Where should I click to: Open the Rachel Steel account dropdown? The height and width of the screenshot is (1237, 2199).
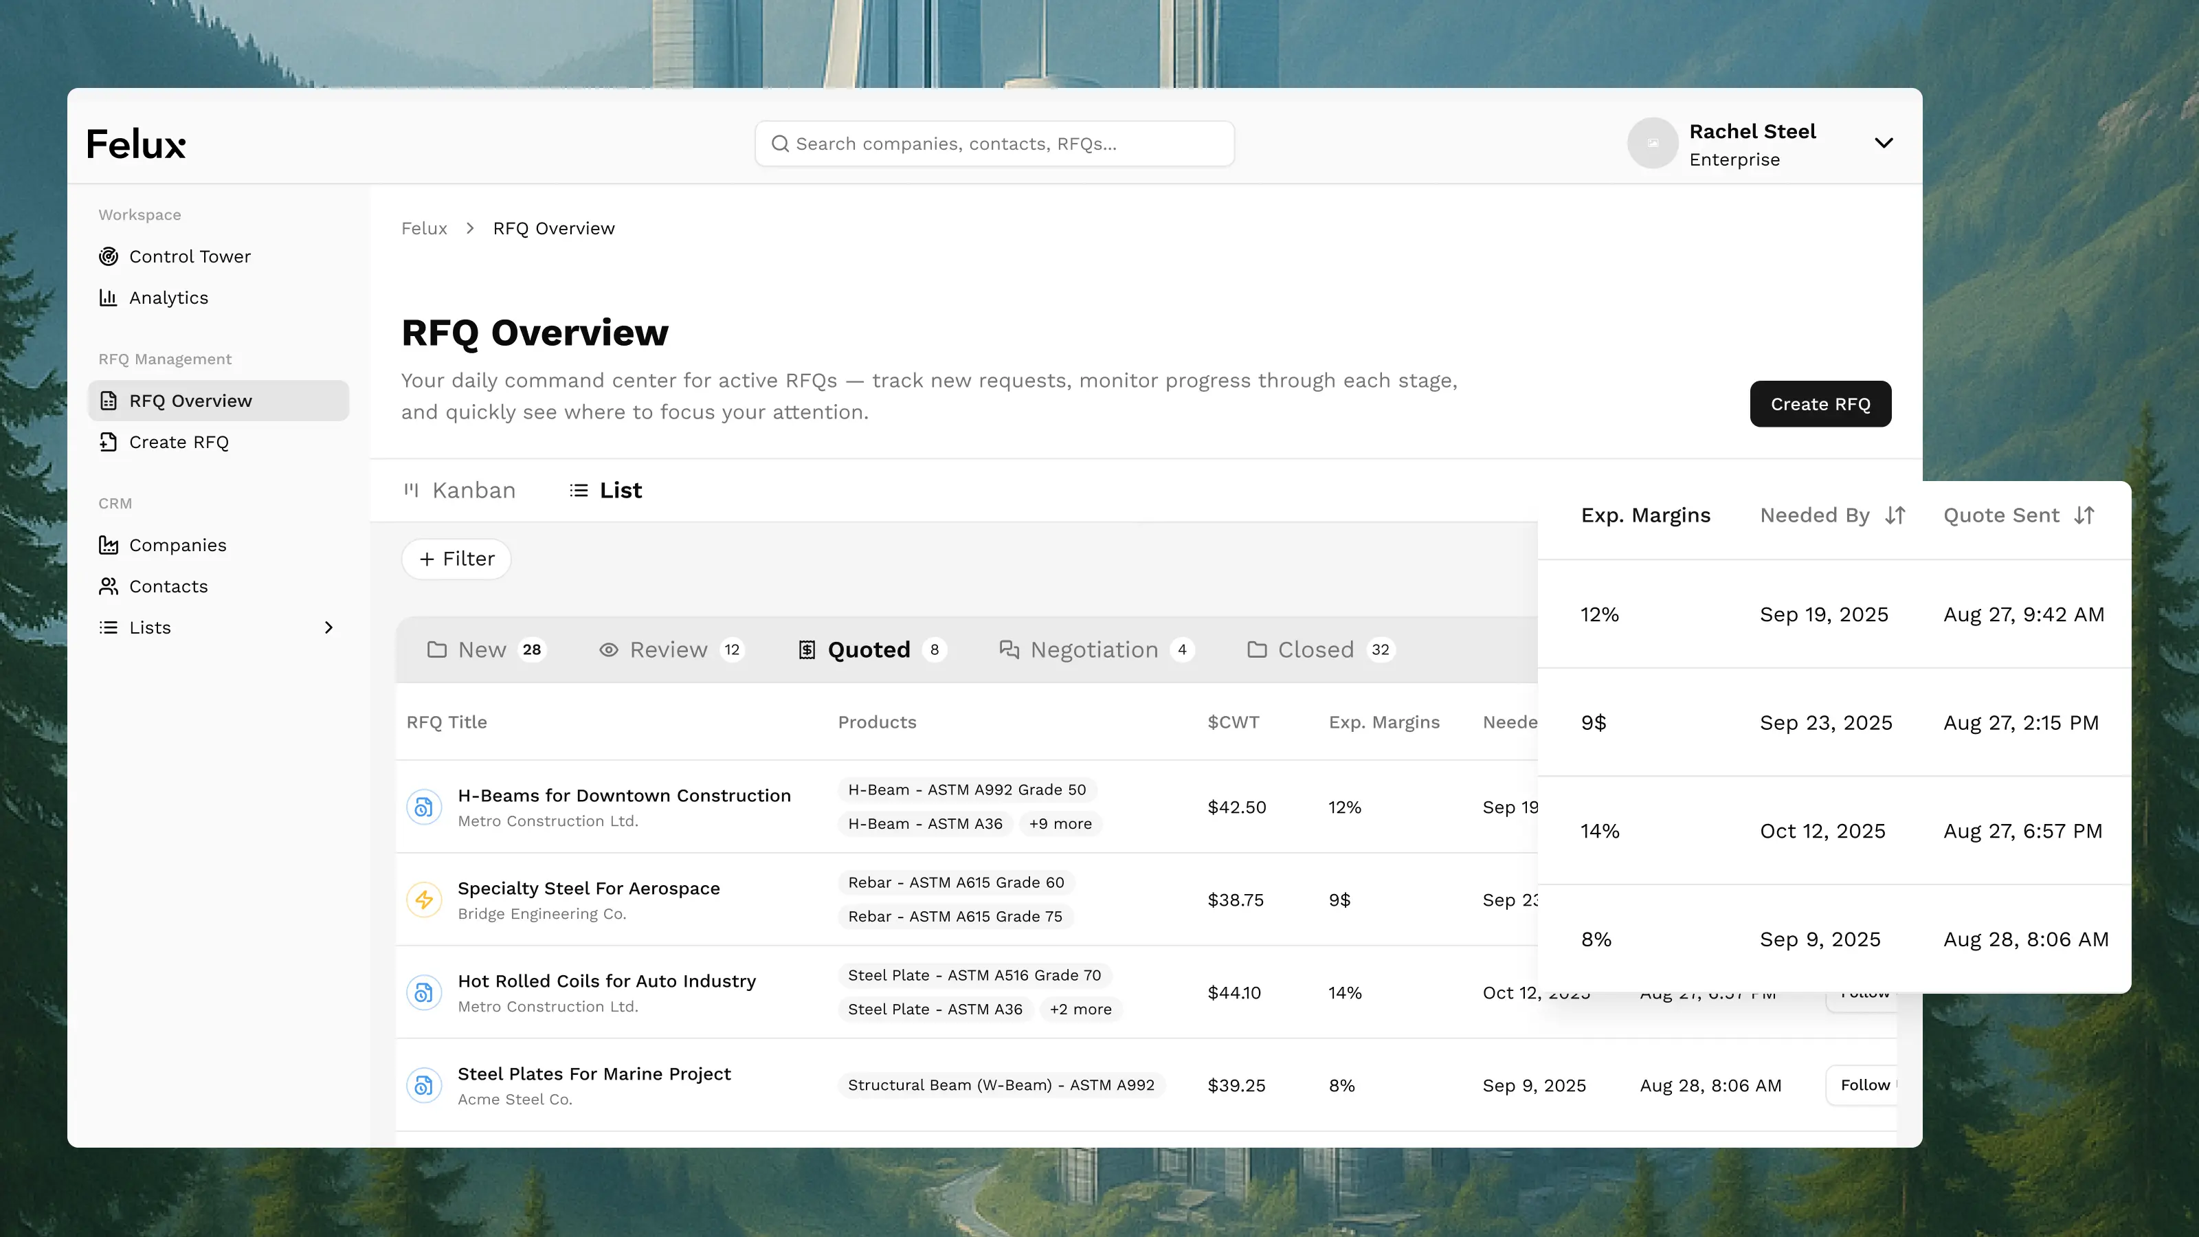click(1883, 144)
